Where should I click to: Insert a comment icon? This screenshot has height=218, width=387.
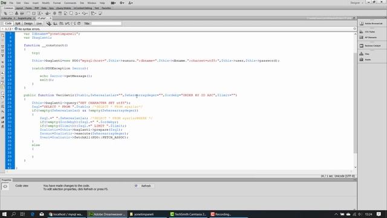click(x=71, y=13)
